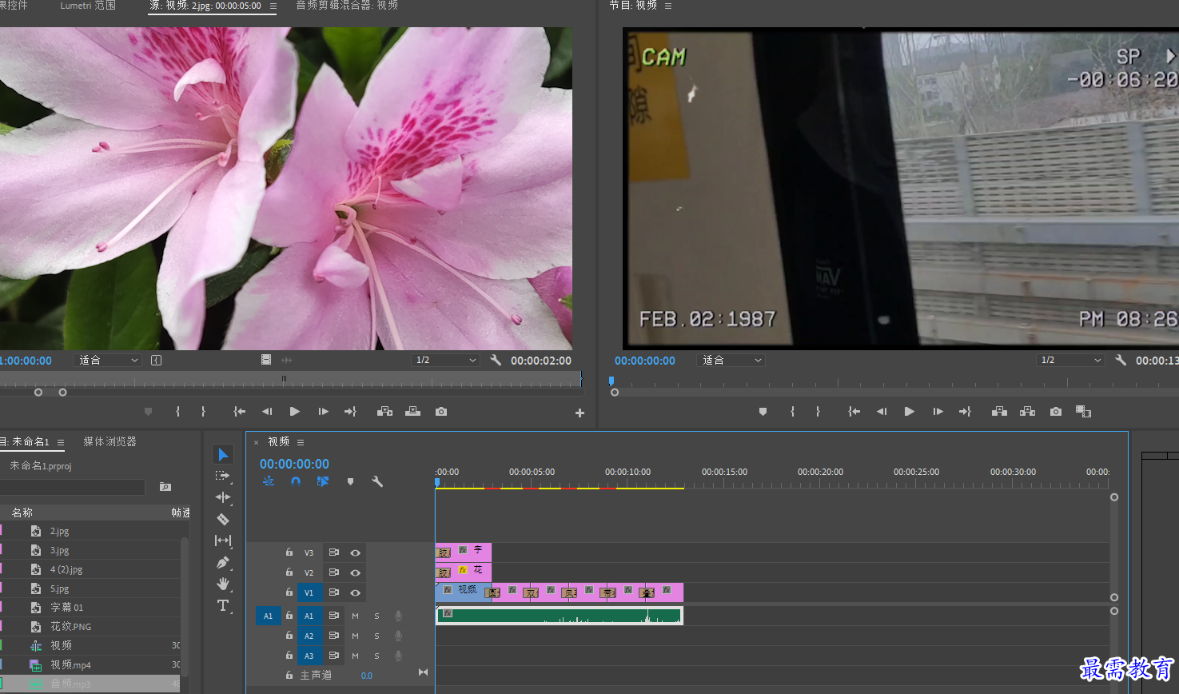Image resolution: width=1179 pixels, height=694 pixels.
Task: Click the program monitor blue timecode
Action: 645,361
